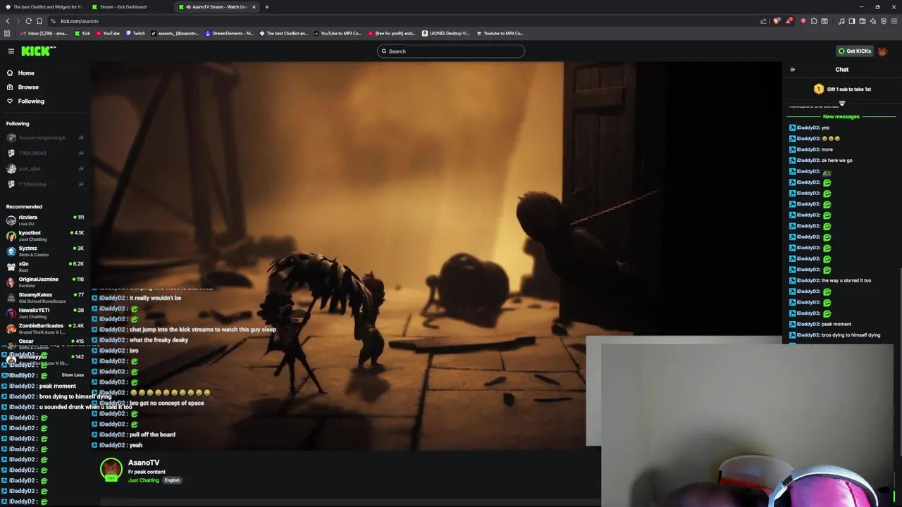Open the Brave wallet icon
Viewport: 902px width, 507px height.
(862, 21)
